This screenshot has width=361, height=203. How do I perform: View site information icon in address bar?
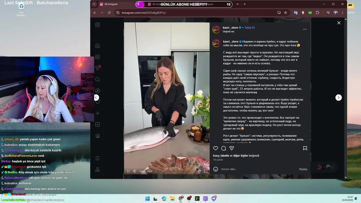point(118,13)
